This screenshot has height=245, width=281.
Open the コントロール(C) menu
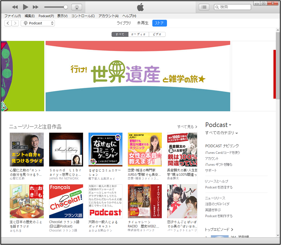point(83,16)
